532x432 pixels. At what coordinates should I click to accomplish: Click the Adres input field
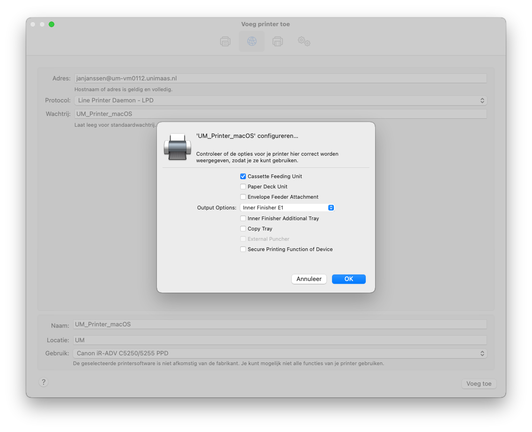[281, 78]
